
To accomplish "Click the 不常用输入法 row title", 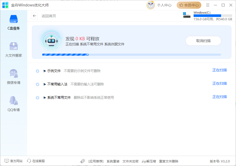I will pyautogui.click(x=57, y=84).
